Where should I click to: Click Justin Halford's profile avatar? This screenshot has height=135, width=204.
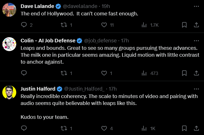(x=9, y=92)
